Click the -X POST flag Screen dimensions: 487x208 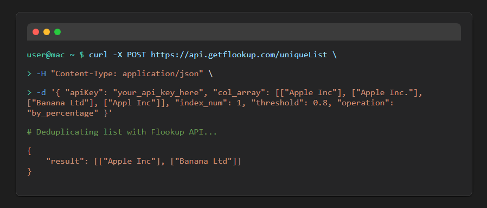[130, 55]
